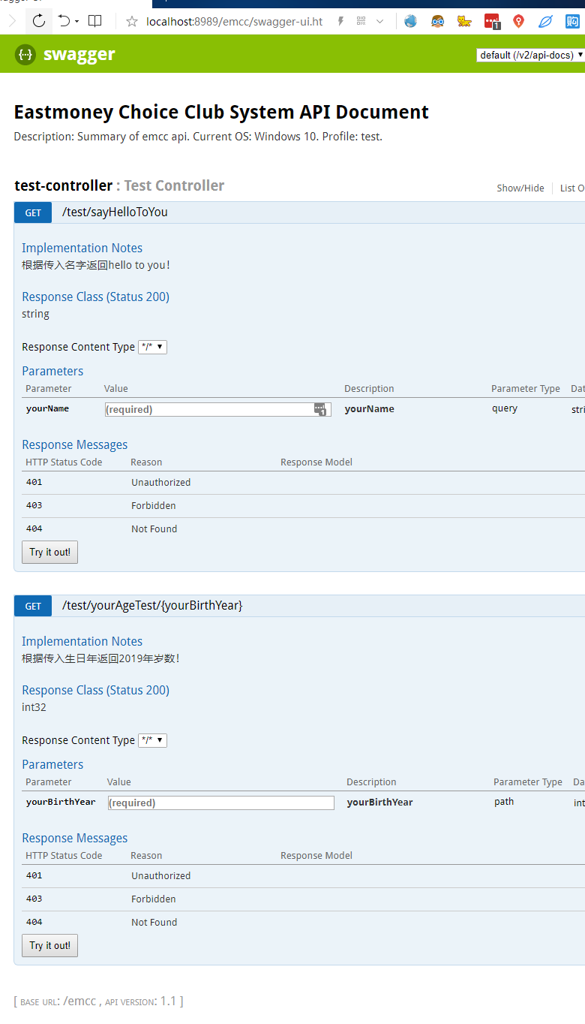
Task: Open the rightmost blue extension icon
Action: [572, 21]
